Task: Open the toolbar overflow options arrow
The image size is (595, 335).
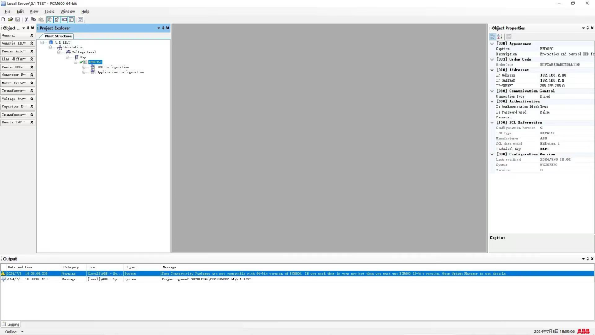Action: click(x=80, y=19)
